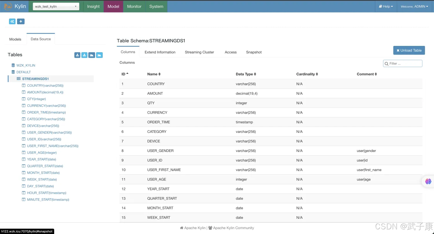The width and height of the screenshot is (434, 234).
Task: Click the plus add-project icon button
Action: tap(21, 21)
